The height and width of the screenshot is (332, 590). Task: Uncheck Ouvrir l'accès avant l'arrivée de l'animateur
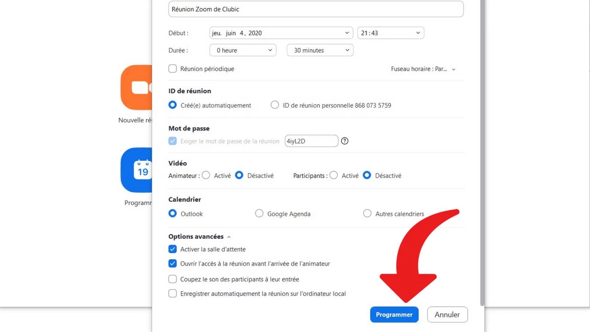[173, 264]
